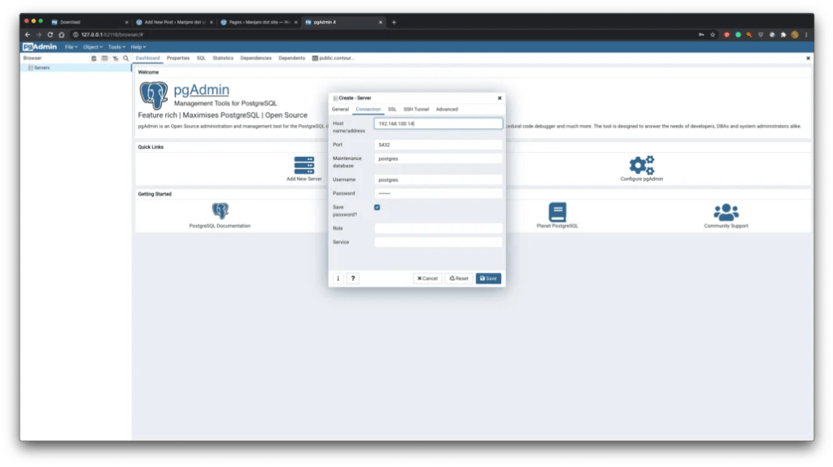Open a new browser tab with plus
Viewport: 833px width, 467px height.
[x=394, y=22]
